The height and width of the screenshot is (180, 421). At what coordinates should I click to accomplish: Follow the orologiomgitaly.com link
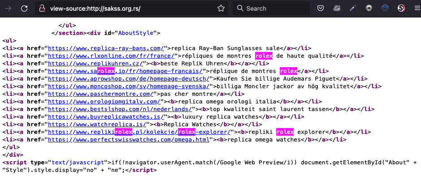click(104, 102)
